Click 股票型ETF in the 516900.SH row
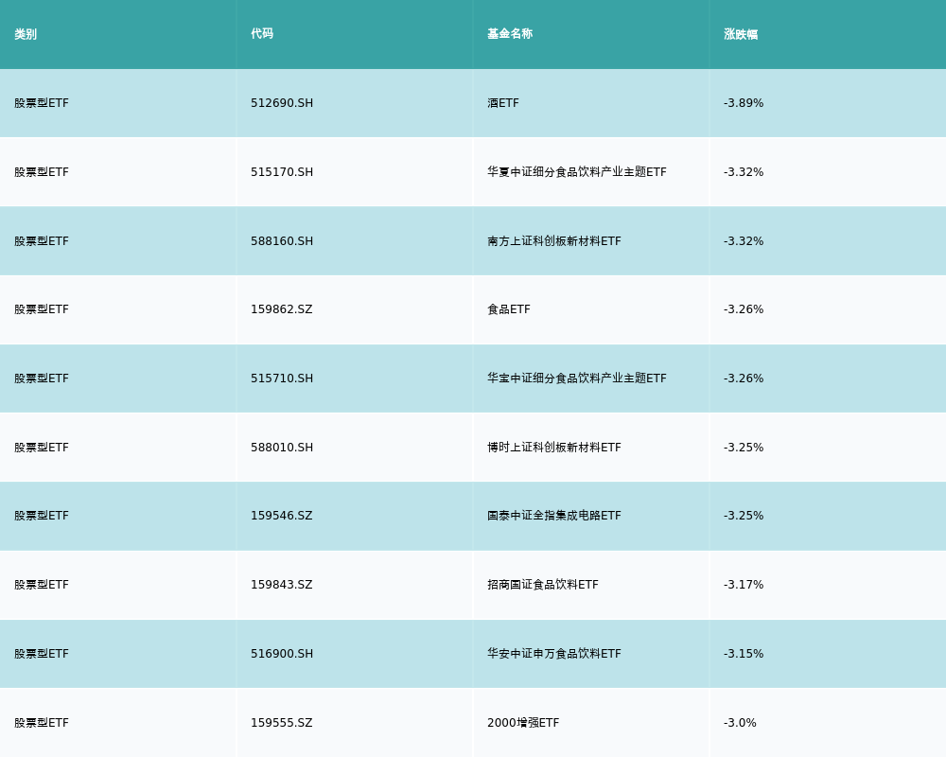The image size is (946, 757). [x=42, y=654]
